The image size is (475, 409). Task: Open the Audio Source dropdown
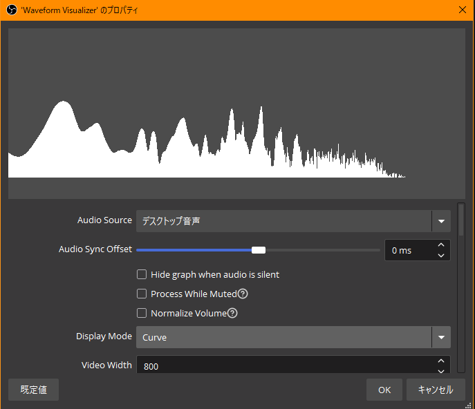point(283,221)
